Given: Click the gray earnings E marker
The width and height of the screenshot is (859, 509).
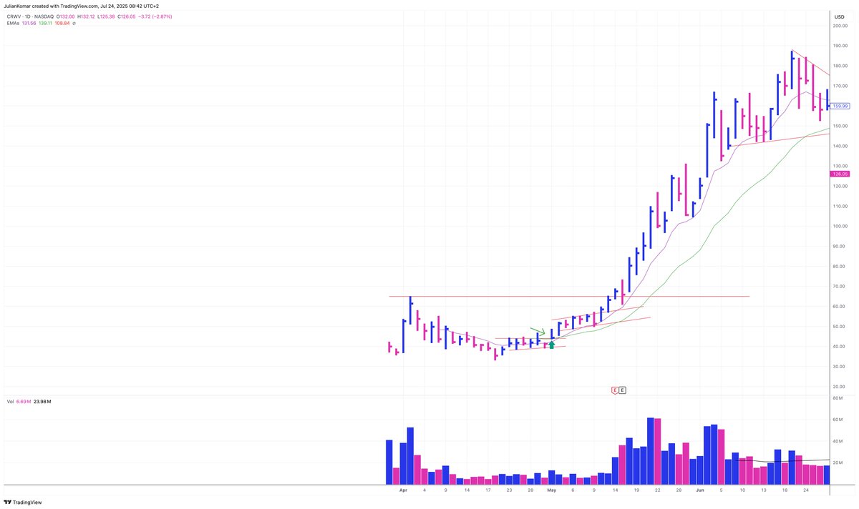Looking at the screenshot, I should [622, 390].
